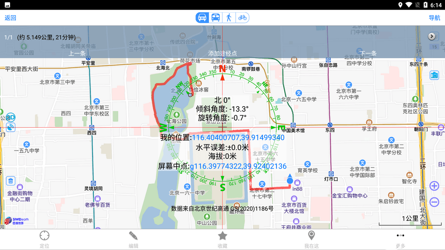This screenshot has height=250, width=445.
Task: Click 平安里西大街 road label
Action: pyautogui.click(x=22, y=69)
